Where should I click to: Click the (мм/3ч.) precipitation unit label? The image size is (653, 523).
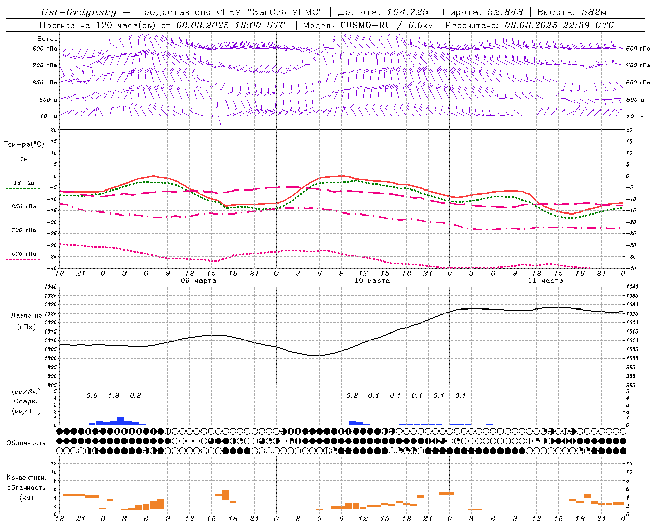pyautogui.click(x=26, y=392)
